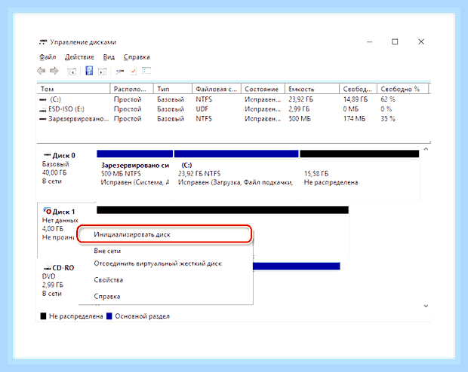Sort by the Емкость column header
The height and width of the screenshot is (372, 468).
click(312, 89)
